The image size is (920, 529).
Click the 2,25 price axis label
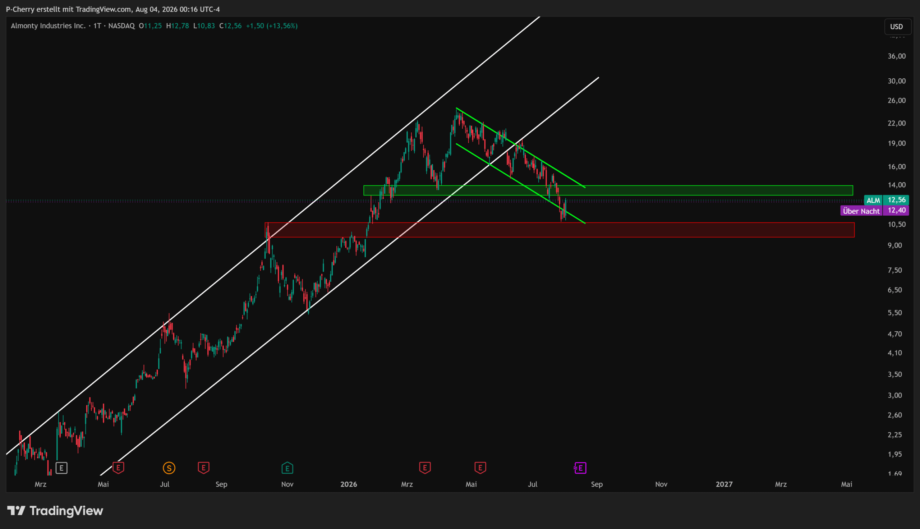(895, 434)
